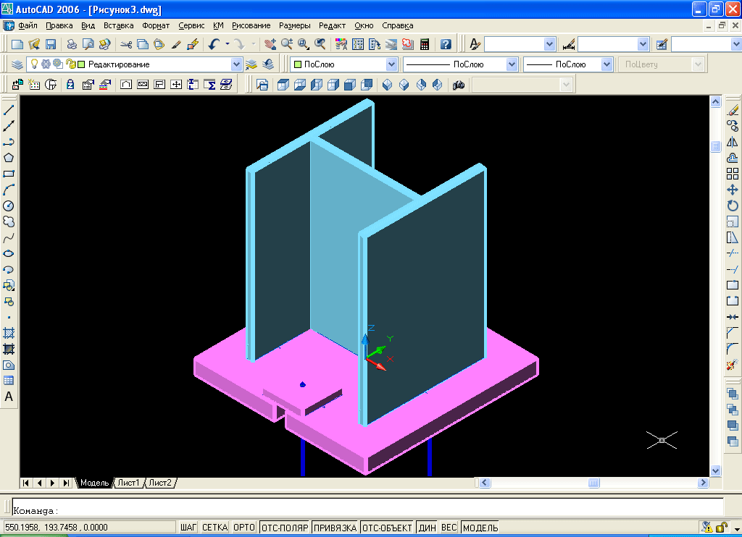The width and height of the screenshot is (742, 537).
Task: Click the ШАГ snap button
Action: [188, 528]
